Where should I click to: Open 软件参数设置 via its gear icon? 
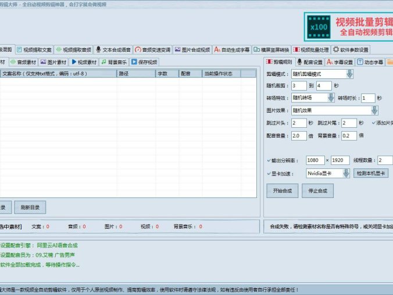coord(336,49)
